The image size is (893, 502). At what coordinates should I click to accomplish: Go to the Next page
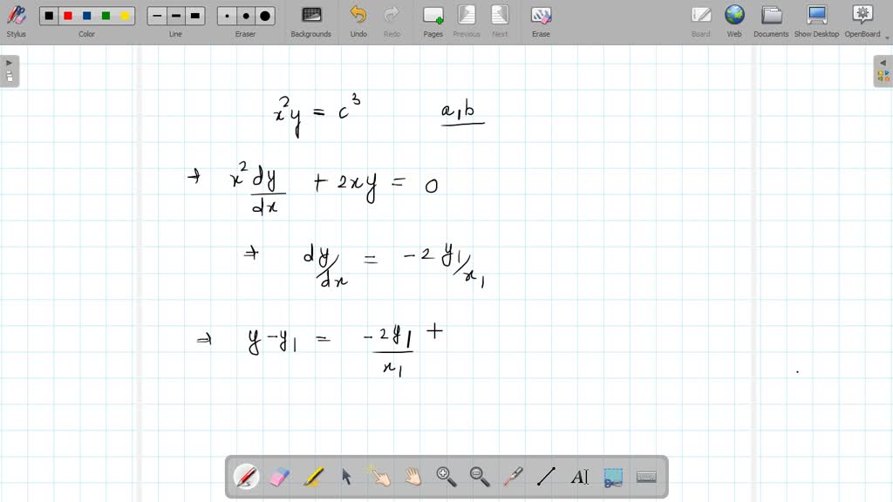[500, 21]
